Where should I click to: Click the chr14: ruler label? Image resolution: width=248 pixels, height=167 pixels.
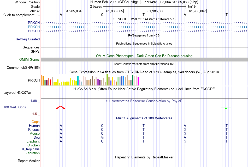(35, 11)
